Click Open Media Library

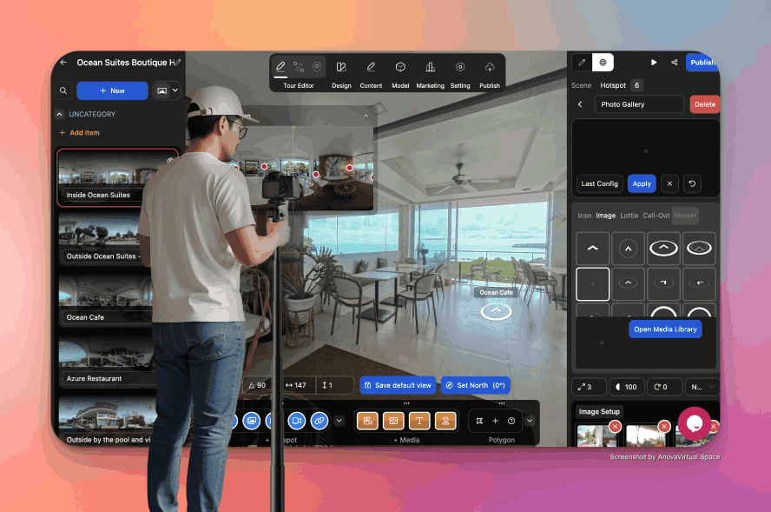click(665, 329)
